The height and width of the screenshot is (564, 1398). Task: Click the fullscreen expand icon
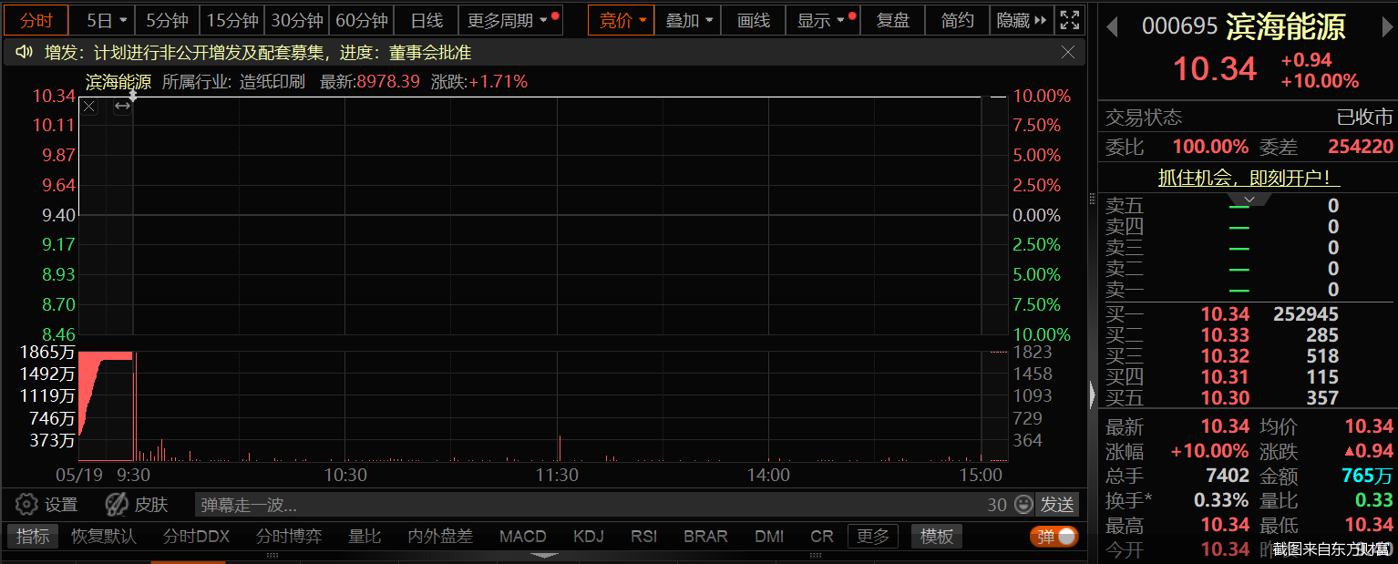[1070, 20]
